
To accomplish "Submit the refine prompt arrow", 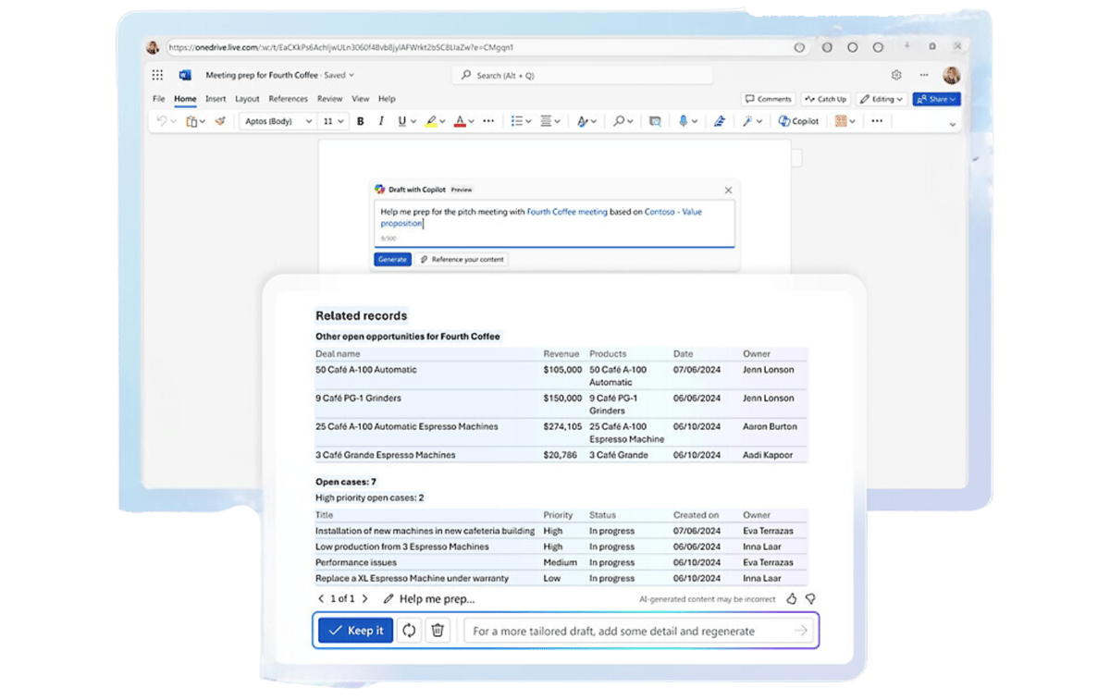I will tap(801, 631).
